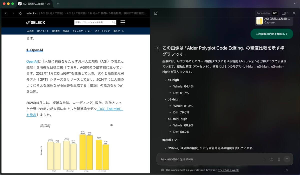
Task: Click the Whole: 81.3% value
Action: pos(183,106)
